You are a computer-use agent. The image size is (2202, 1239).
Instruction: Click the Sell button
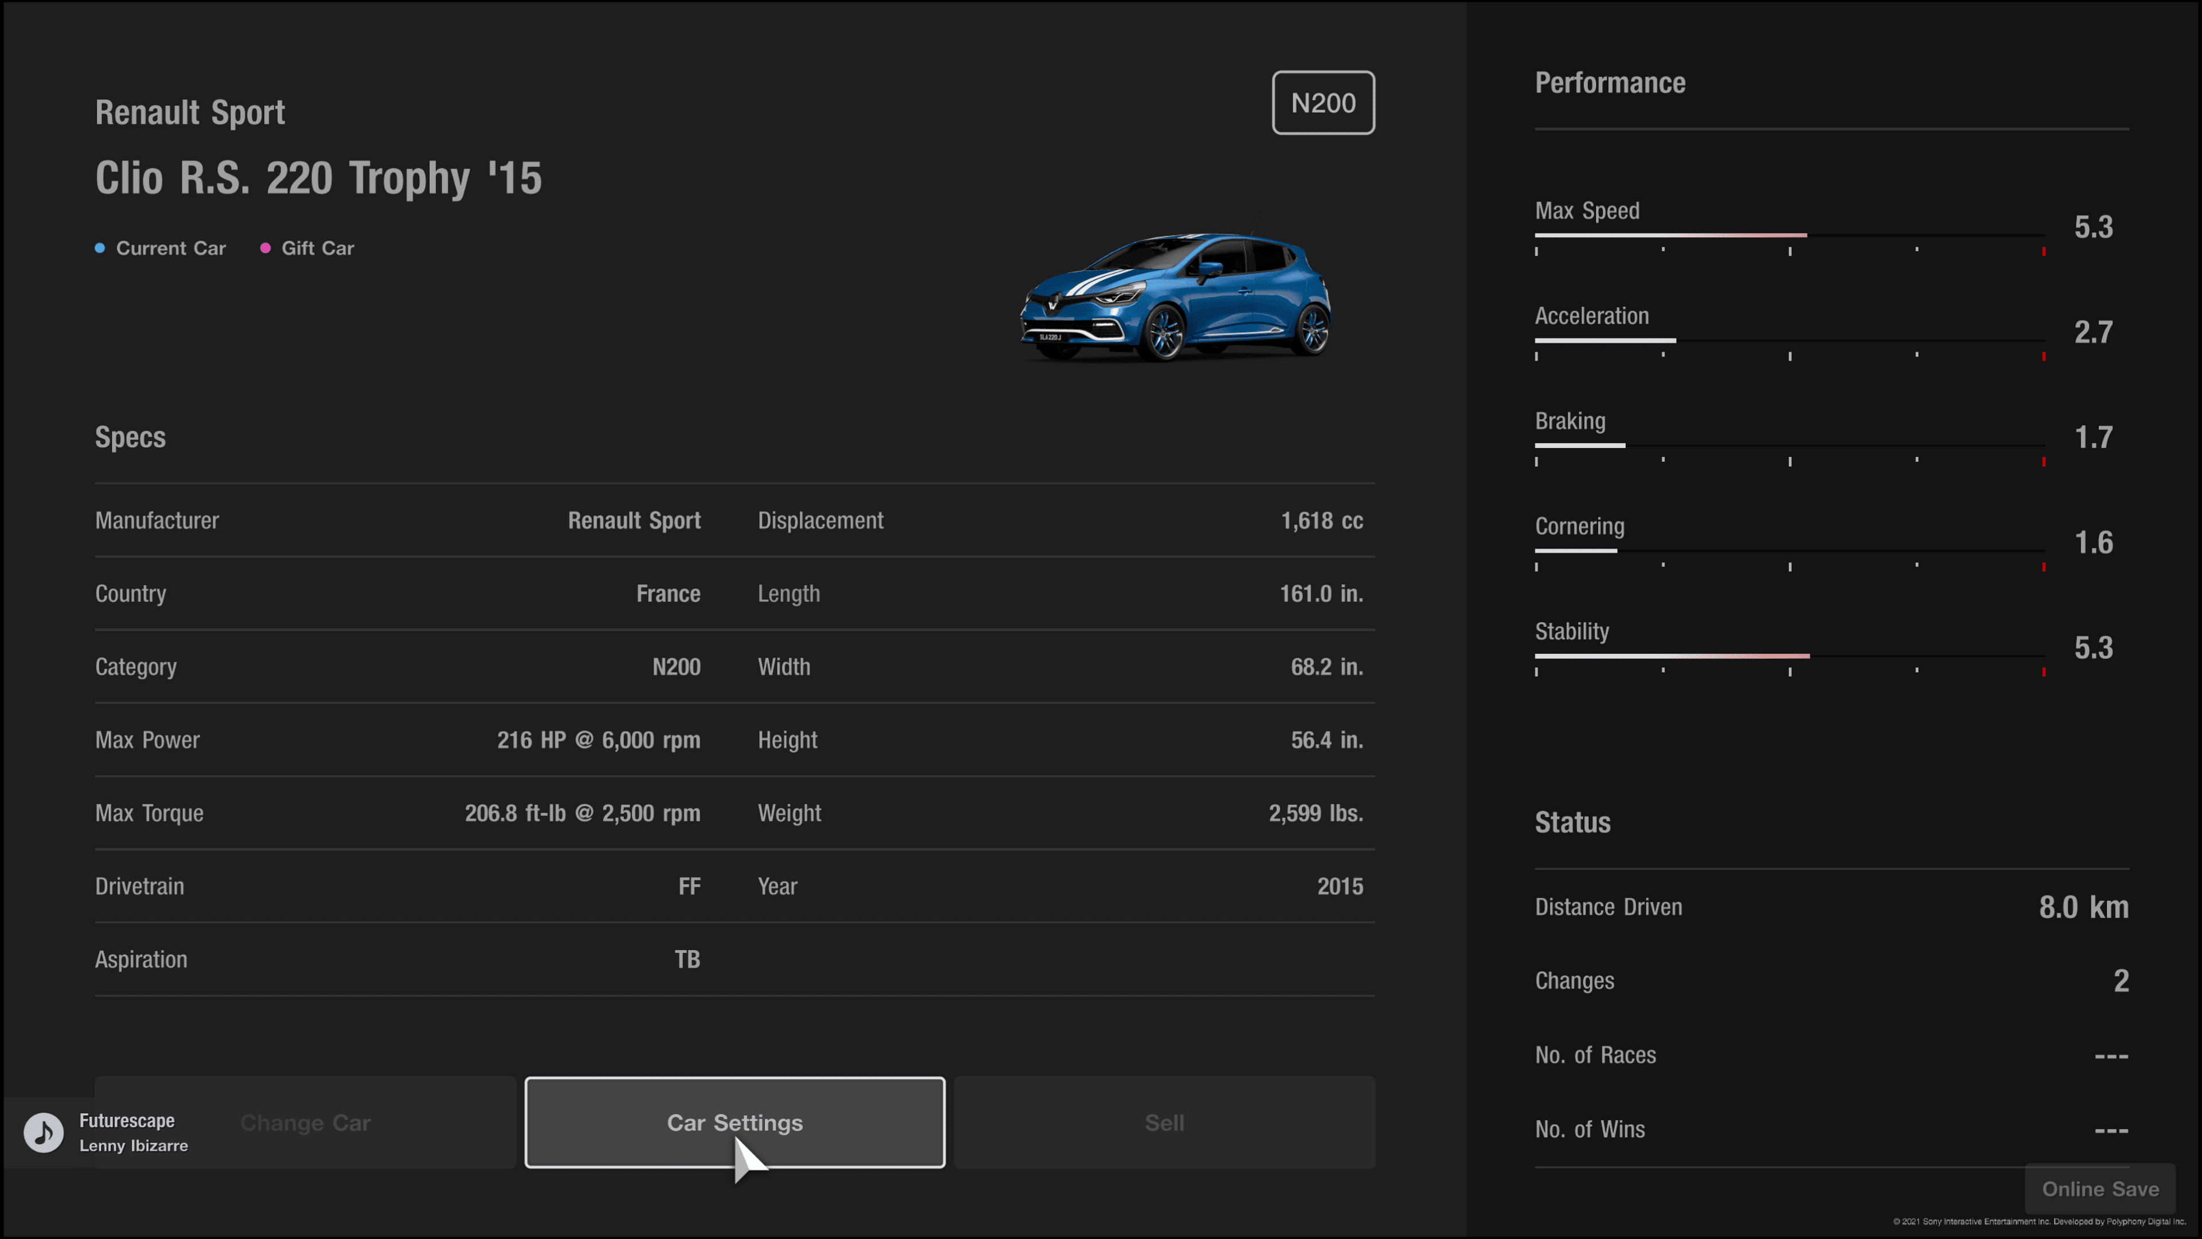(1164, 1123)
